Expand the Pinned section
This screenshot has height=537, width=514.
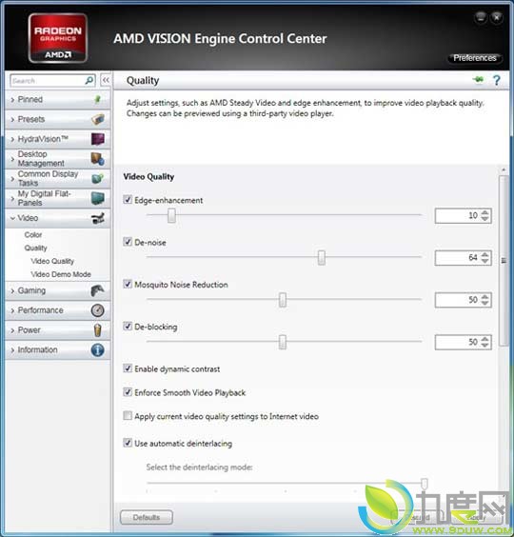[x=12, y=100]
